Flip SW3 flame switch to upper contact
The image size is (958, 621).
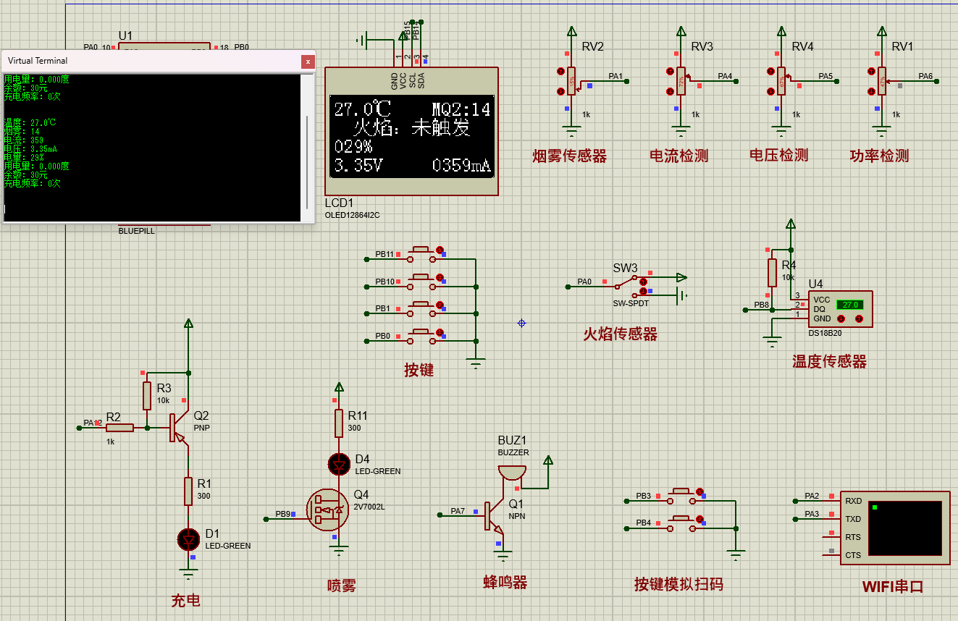pos(643,281)
